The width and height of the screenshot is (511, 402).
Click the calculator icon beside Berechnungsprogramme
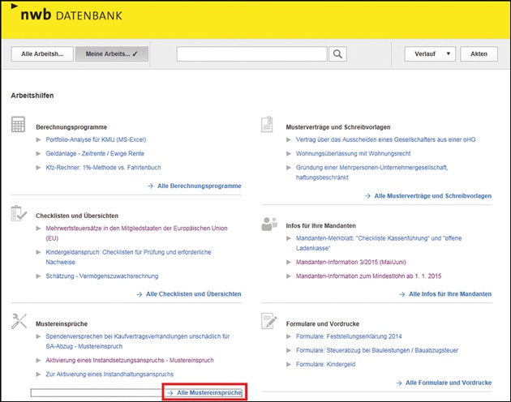19,124
